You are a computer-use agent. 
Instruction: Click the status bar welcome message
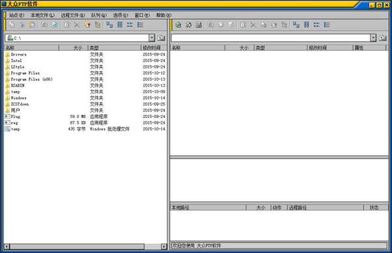(x=197, y=246)
